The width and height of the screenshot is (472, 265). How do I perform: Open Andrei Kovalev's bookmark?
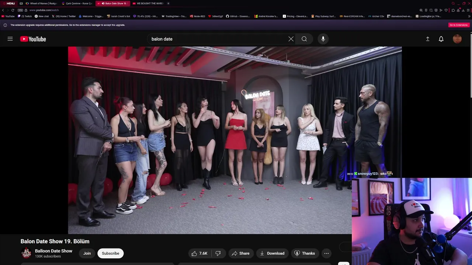[266, 16]
